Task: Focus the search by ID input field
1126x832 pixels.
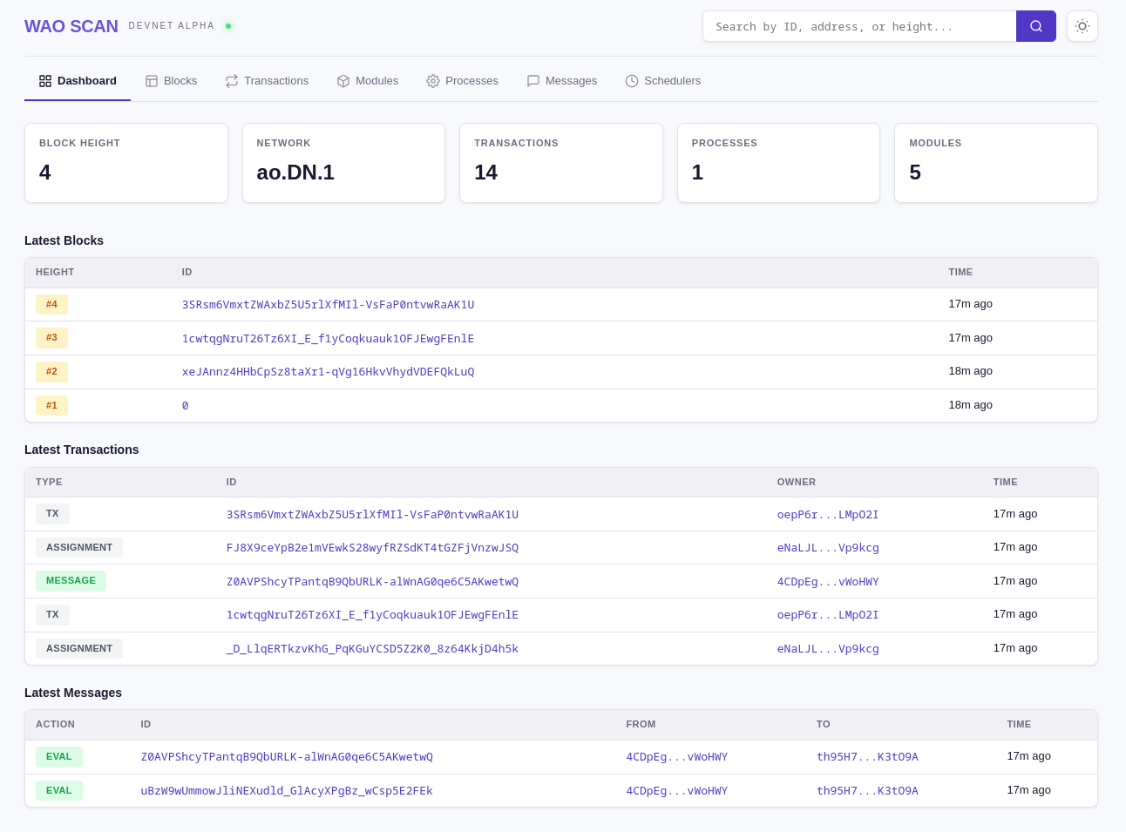Action: (x=858, y=26)
